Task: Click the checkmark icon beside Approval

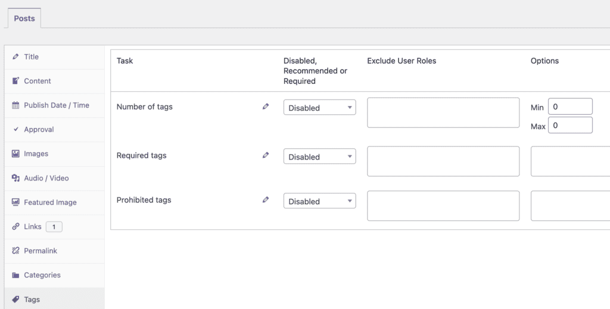Action: (15, 129)
